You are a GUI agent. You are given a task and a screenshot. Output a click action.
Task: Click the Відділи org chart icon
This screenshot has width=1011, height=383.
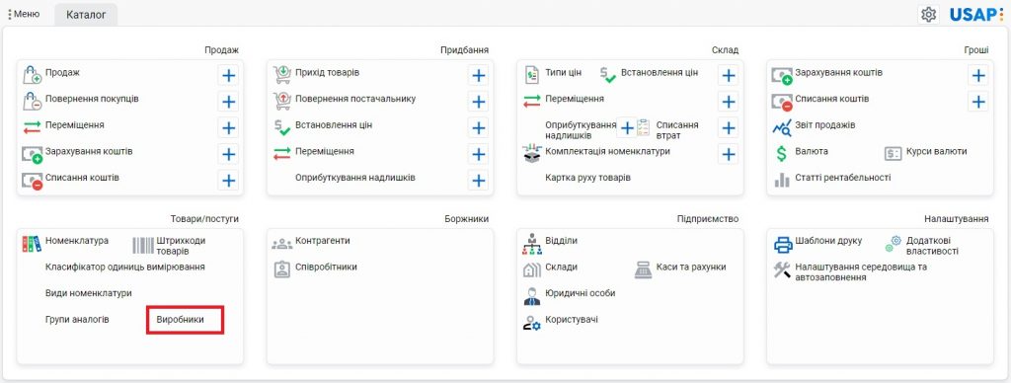coord(532,244)
